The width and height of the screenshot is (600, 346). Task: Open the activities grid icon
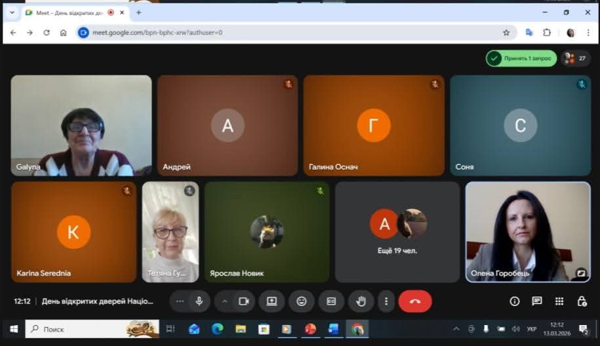[559, 301]
